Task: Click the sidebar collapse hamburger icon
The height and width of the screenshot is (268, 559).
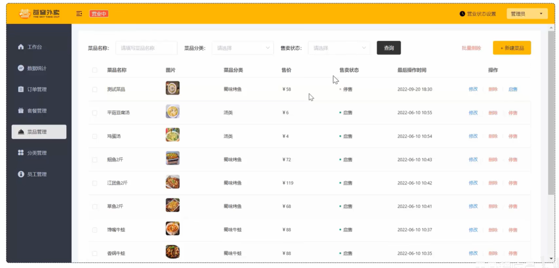Action: (x=79, y=14)
